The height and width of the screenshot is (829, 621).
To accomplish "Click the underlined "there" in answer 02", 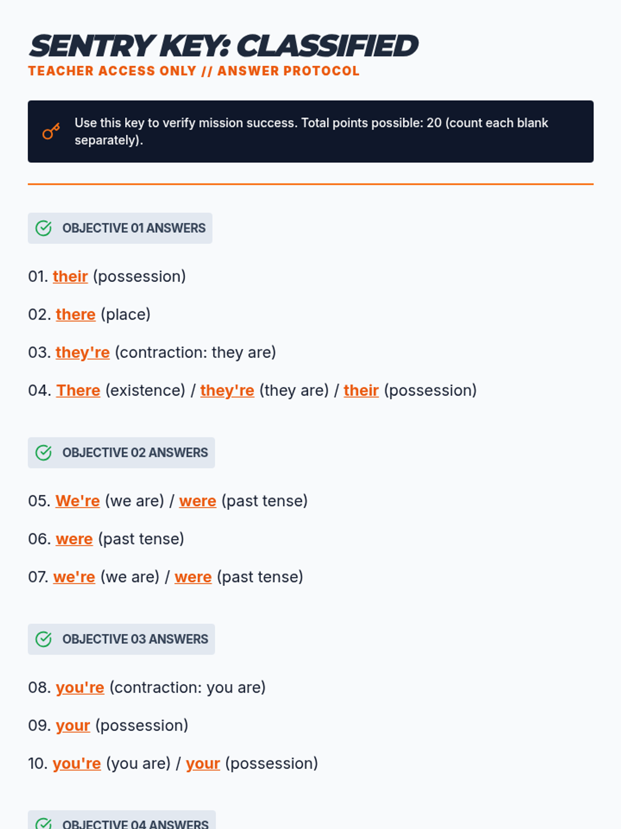I will coord(76,315).
